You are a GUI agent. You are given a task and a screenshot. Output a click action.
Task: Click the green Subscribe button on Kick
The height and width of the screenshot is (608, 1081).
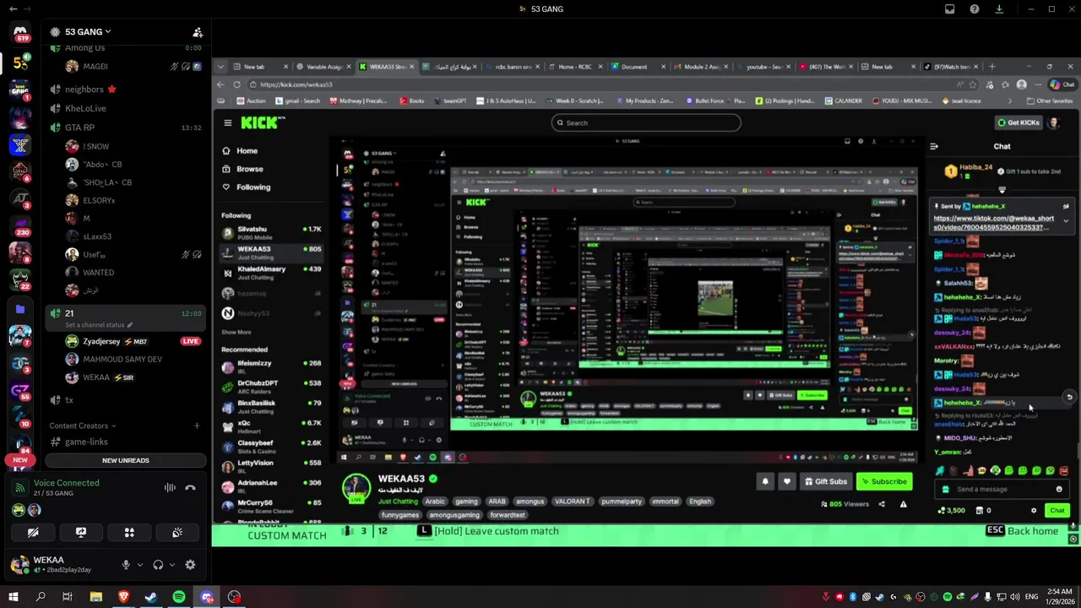coord(884,481)
